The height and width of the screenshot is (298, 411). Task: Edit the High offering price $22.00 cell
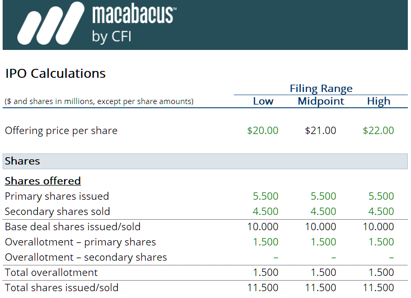[378, 131]
